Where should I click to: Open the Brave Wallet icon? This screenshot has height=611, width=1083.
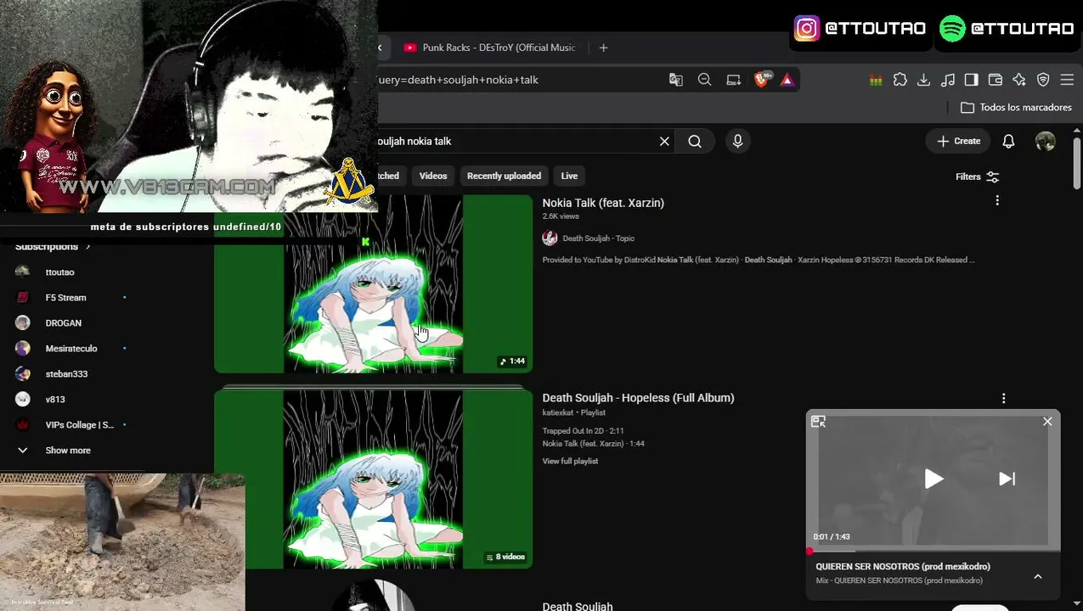tap(995, 80)
